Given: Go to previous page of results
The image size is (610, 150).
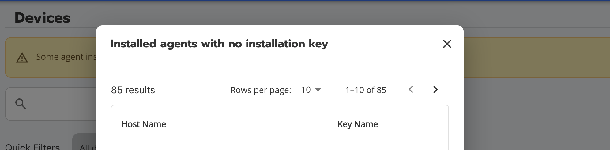Looking at the screenshot, I should pos(411,90).
